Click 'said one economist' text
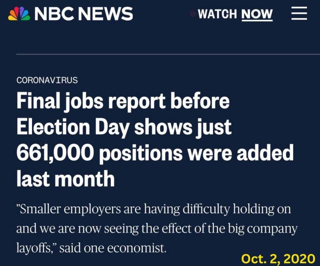This screenshot has width=320, height=266. pyautogui.click(x=113, y=248)
